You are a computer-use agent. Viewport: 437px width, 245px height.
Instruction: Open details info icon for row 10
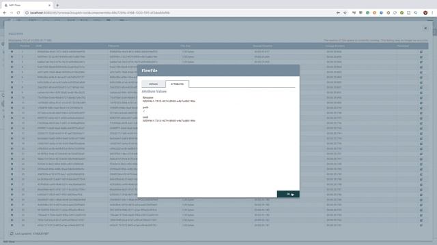[x=12, y=97]
